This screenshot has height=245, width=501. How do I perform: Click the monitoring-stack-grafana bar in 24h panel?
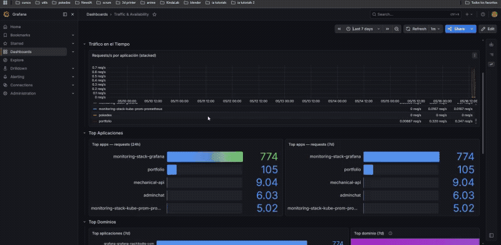pos(205,157)
